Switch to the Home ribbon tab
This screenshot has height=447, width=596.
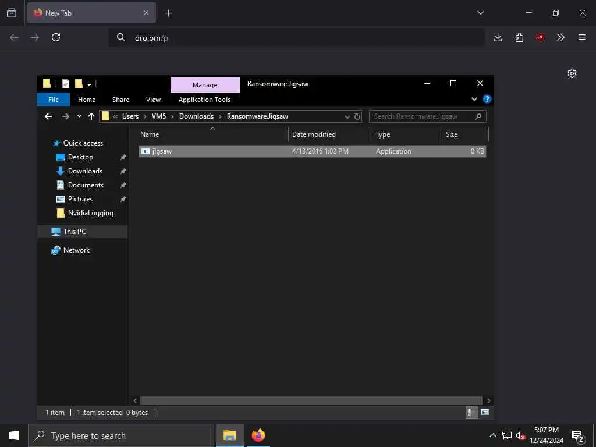tap(87, 100)
